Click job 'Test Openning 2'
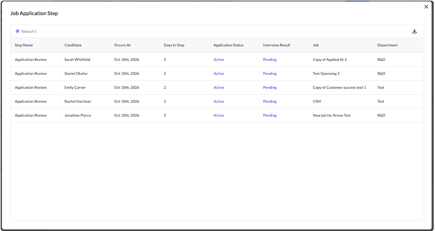Image resolution: width=435 pixels, height=231 pixels. (326, 73)
